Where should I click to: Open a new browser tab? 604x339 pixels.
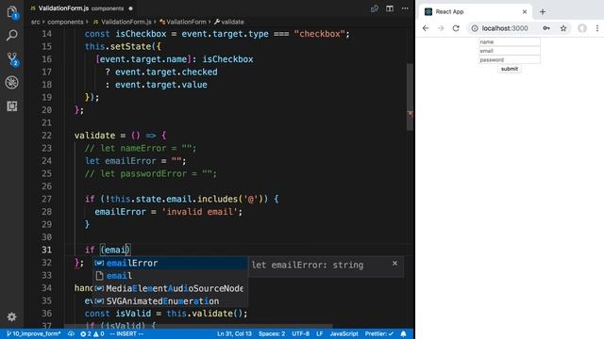coord(543,12)
